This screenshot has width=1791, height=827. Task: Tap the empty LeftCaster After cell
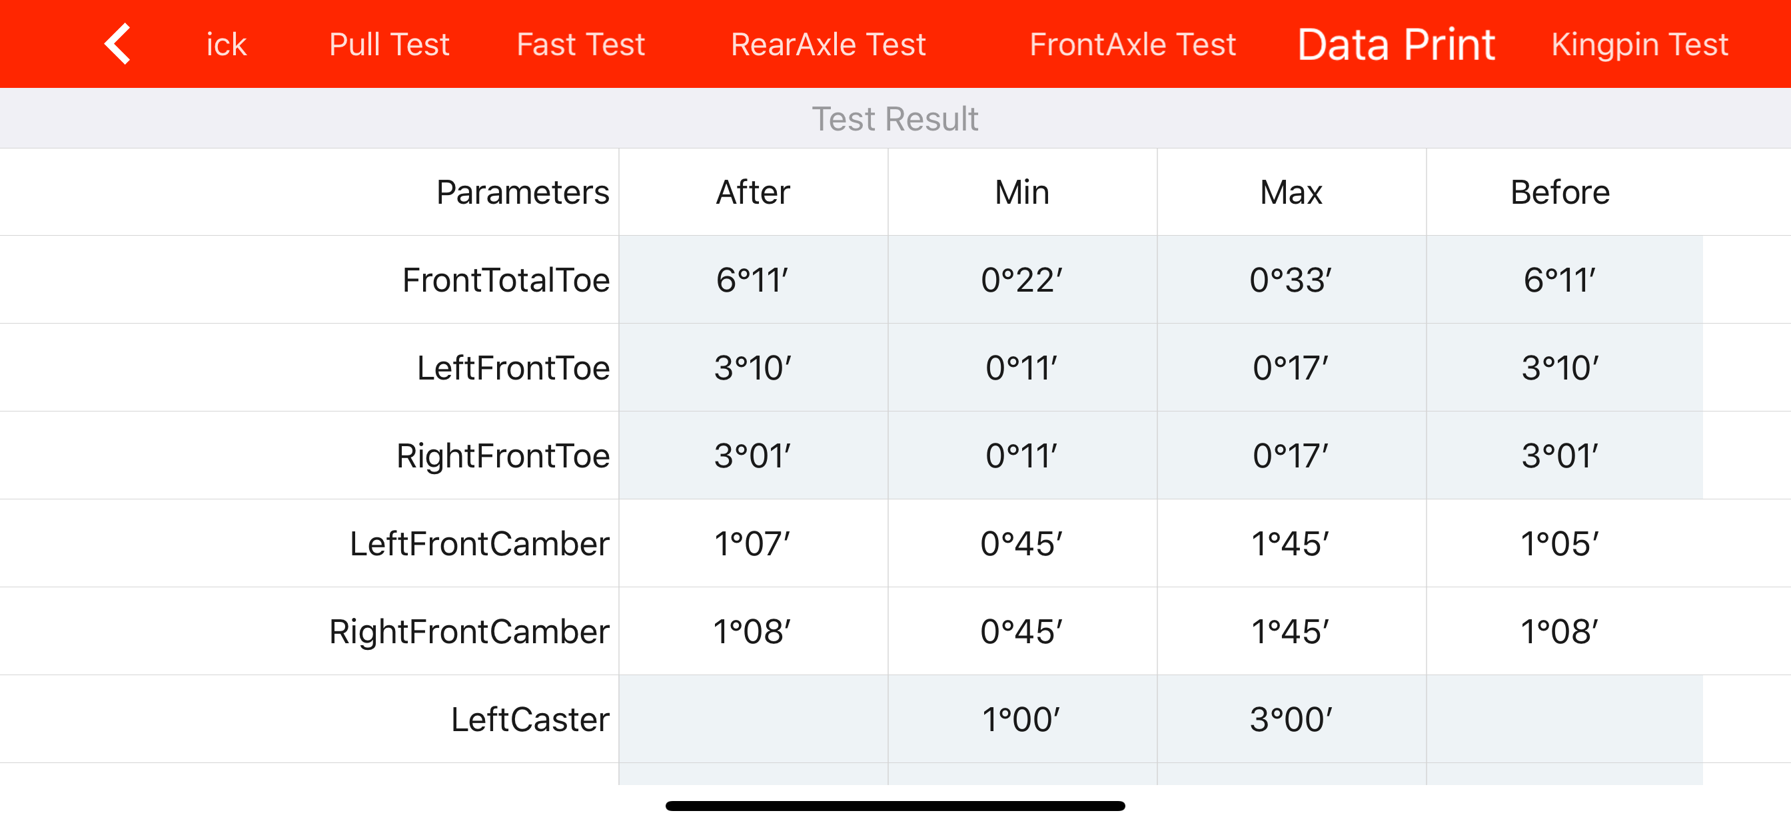[753, 718]
